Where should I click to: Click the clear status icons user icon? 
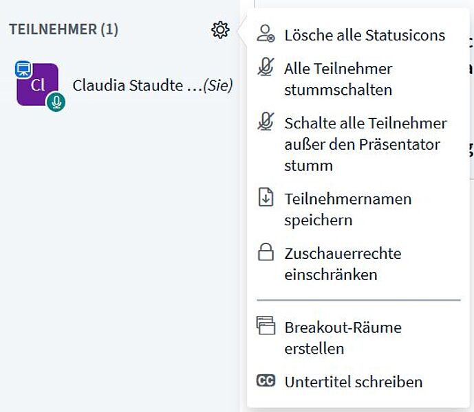(x=266, y=34)
